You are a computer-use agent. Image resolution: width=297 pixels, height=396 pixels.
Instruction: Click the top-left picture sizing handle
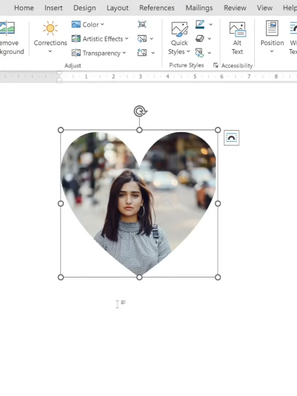coord(60,130)
